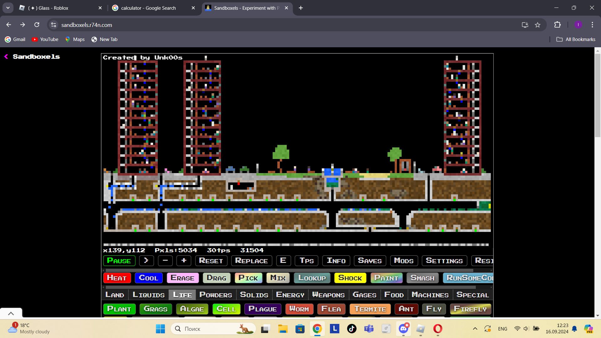Decrease cursor size with minus button
The image size is (601, 338).
(165, 261)
